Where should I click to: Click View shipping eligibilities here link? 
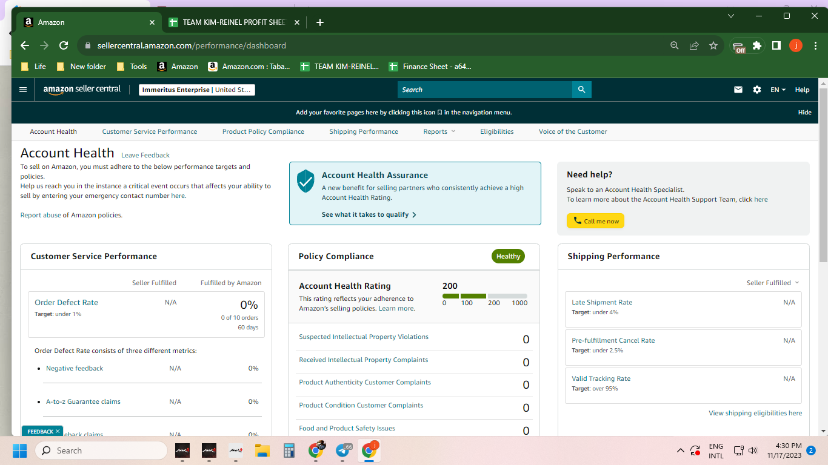pos(755,413)
